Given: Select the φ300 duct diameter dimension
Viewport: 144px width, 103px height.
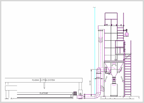Looking at the screenshot, I should 98,78.
